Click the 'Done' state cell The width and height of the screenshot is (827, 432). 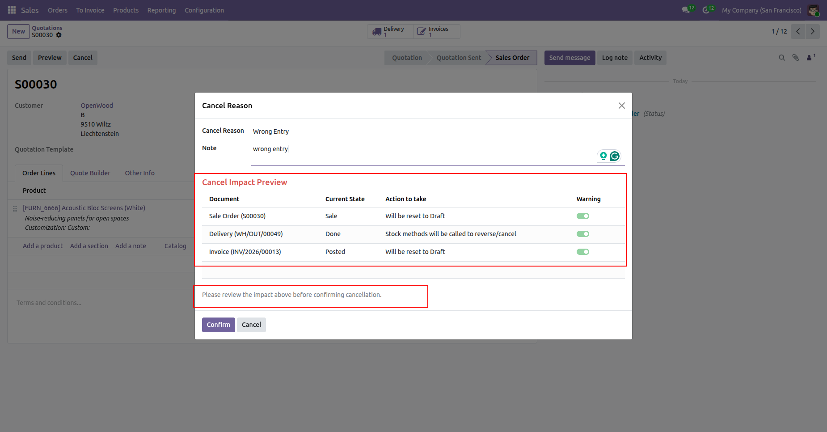(x=333, y=234)
